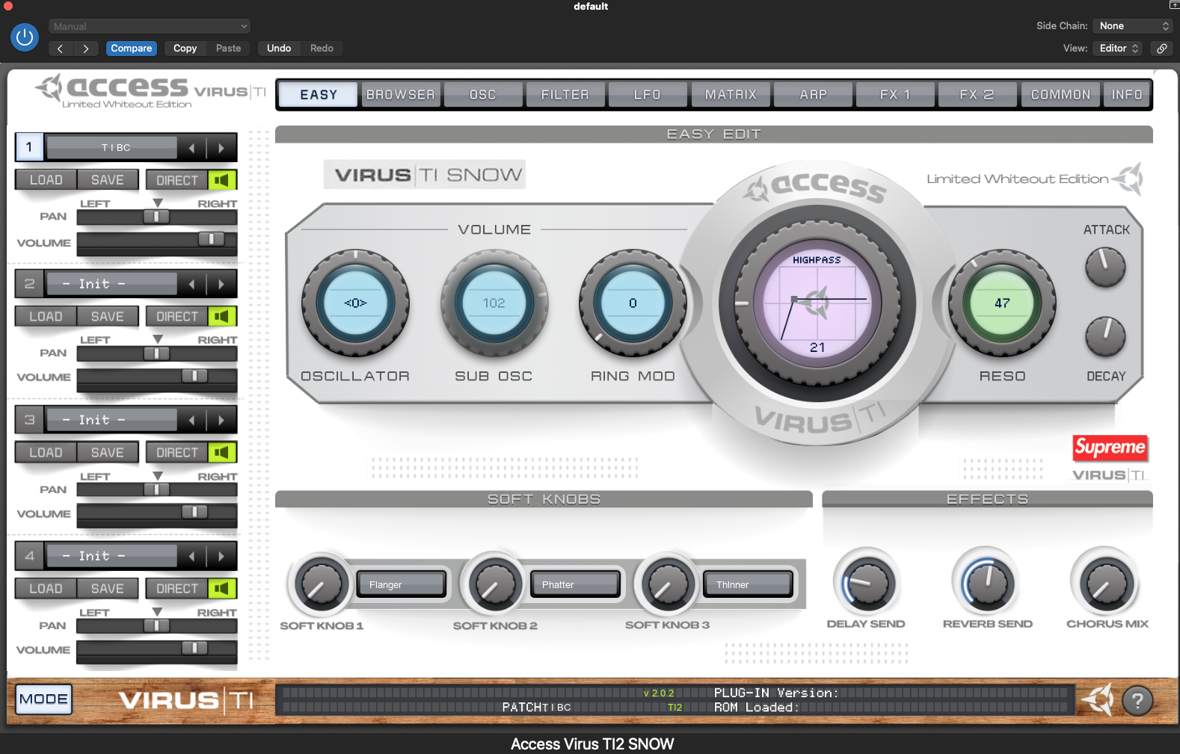This screenshot has width=1180, height=754.
Task: Click next patch arrow for part 3
Action: click(221, 420)
